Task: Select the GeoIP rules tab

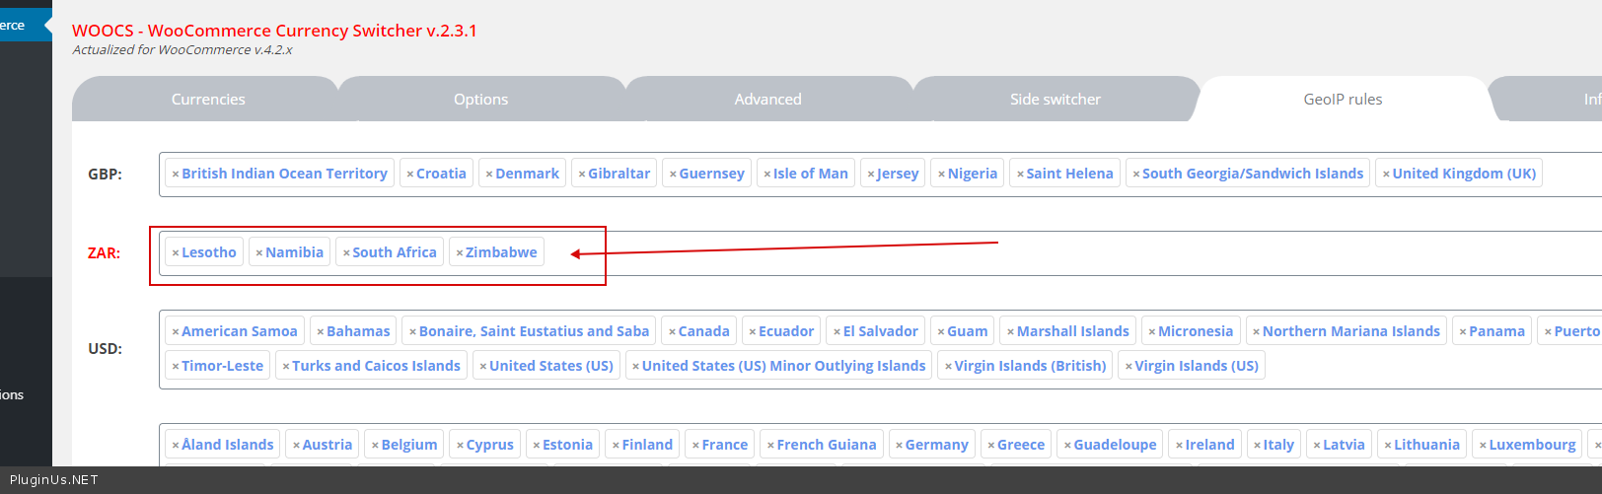Action: pos(1343,100)
